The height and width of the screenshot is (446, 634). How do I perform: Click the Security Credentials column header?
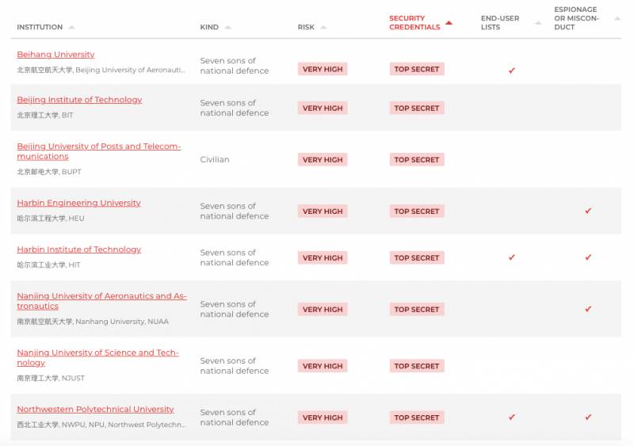click(414, 23)
